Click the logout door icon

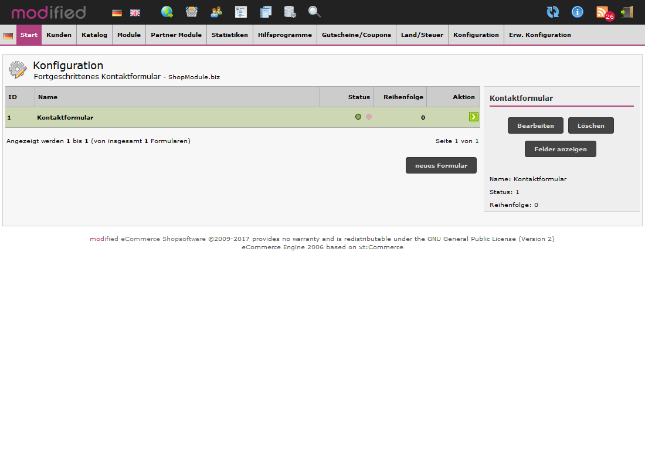(627, 12)
